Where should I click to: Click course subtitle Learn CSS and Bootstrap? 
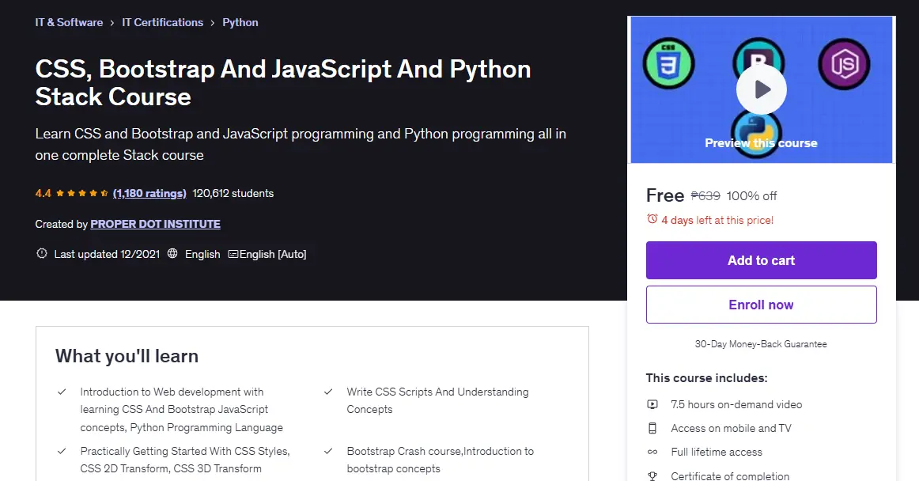301,144
